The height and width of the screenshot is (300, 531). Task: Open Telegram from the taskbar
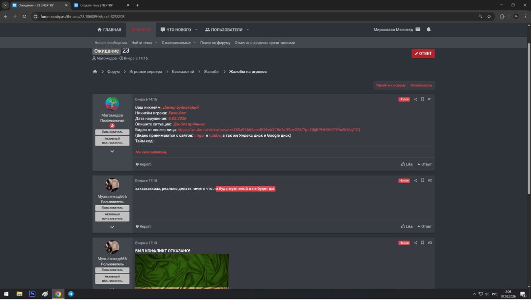click(x=71, y=294)
